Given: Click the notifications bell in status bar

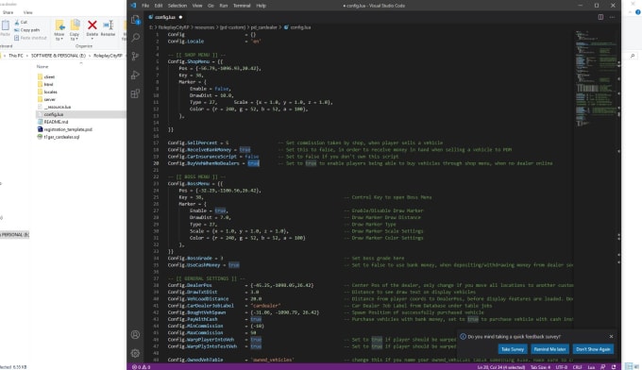Looking at the screenshot, I should 614,367.
